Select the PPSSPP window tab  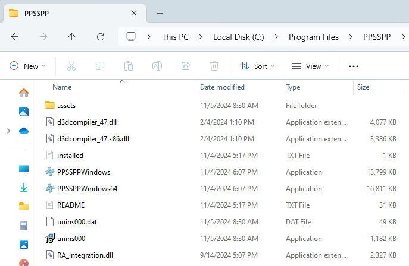(75, 13)
